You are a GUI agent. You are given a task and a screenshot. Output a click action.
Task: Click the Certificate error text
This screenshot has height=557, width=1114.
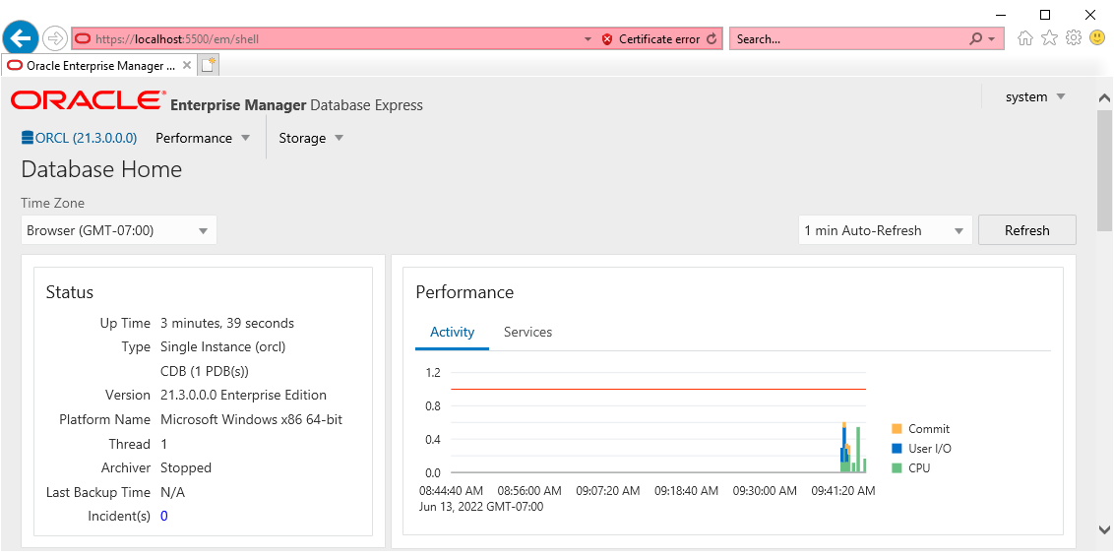tap(659, 39)
